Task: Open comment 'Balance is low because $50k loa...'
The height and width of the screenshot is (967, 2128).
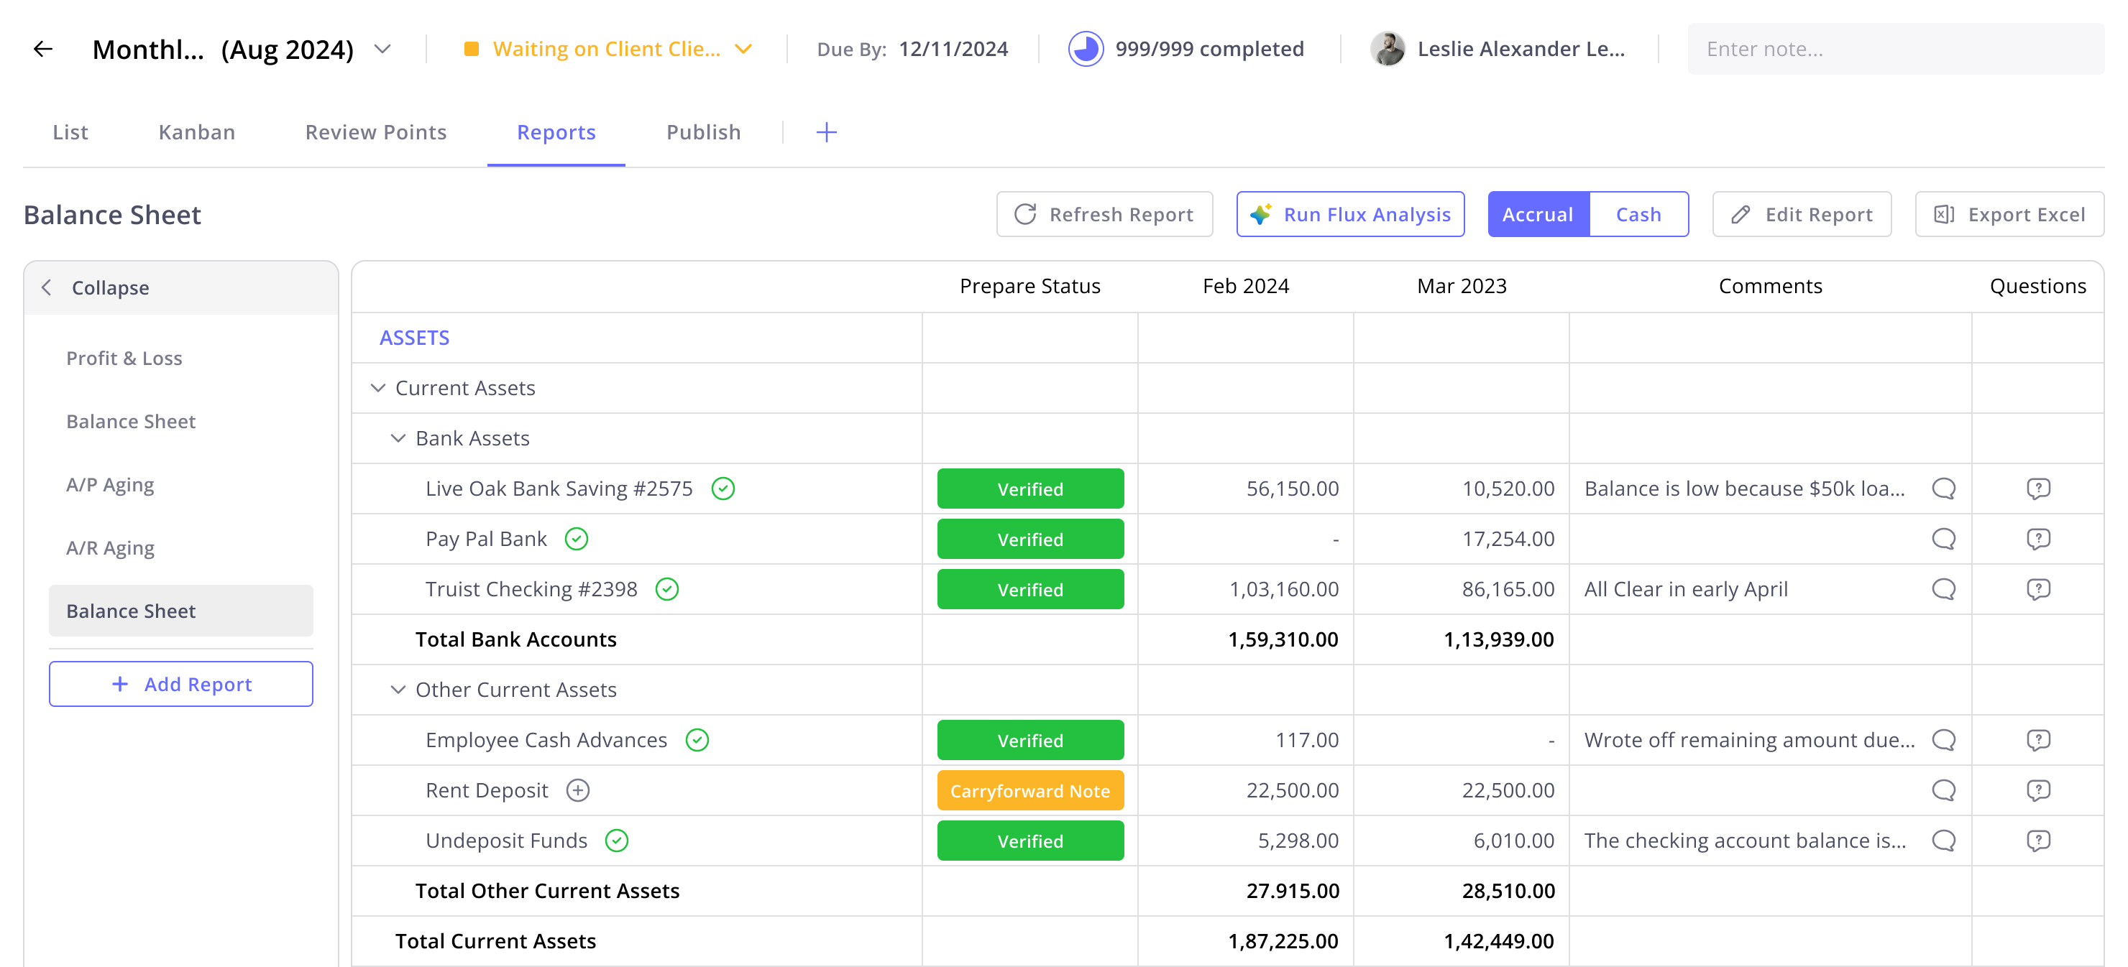Action: coord(1745,489)
